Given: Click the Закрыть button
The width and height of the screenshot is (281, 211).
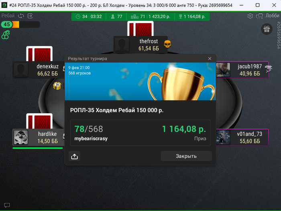Looking at the screenshot, I should 186,156.
